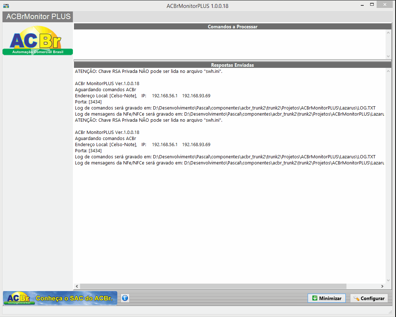This screenshot has height=317, width=396.
Task: Click second 'Porta: [3434]' line
Action: [x=88, y=150]
